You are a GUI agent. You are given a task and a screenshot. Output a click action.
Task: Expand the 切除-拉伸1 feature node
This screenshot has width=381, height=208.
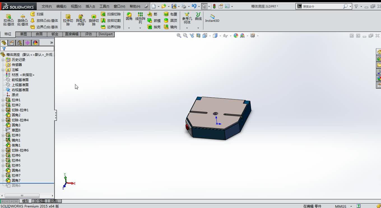tap(3, 110)
